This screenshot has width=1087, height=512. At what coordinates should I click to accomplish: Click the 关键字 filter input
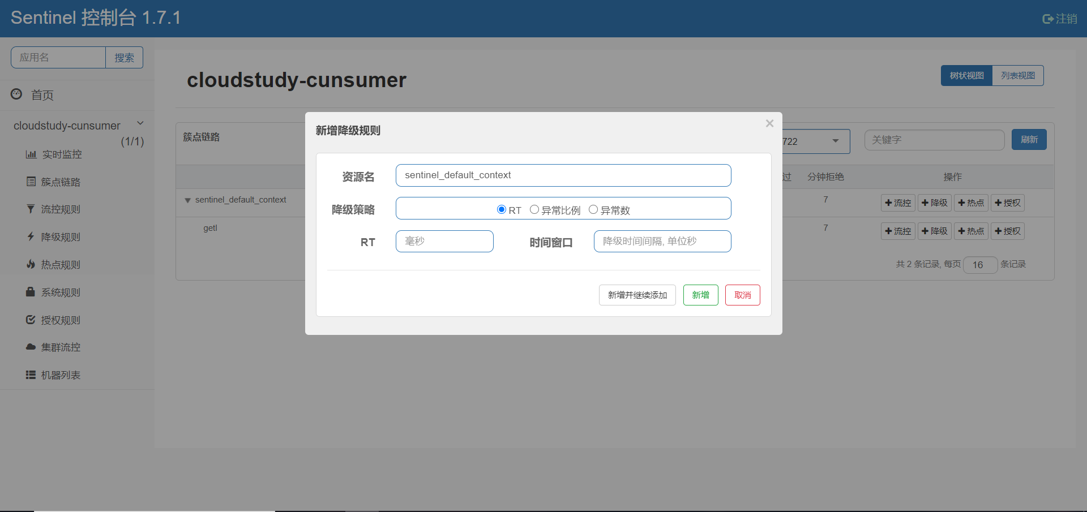coord(934,140)
